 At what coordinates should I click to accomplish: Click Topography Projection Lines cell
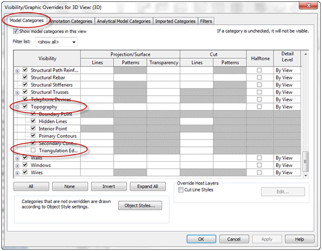point(97,107)
